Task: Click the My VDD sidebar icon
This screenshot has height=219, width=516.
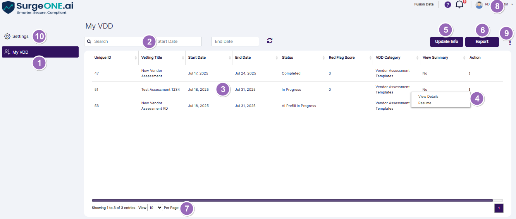Action: coord(7,52)
